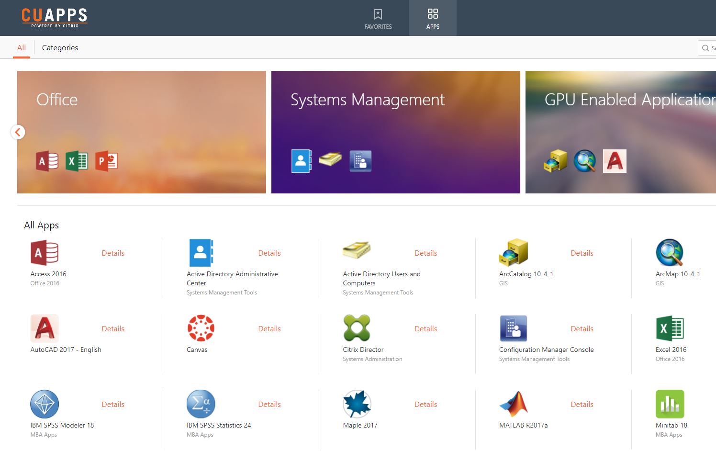
Task: Open Active Directory Users and Computers icon
Action: click(x=357, y=250)
